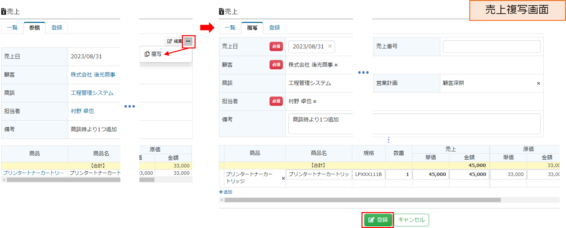The height and width of the screenshot is (228, 566).
Task: Click the 規格 column header
Action: 368,153
